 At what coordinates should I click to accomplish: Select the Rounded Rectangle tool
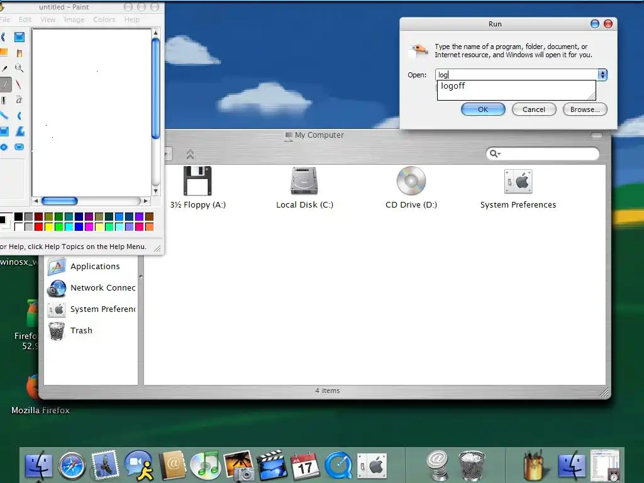click(x=19, y=147)
